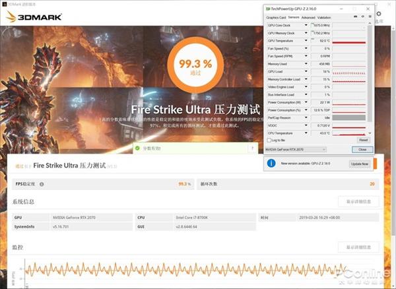Click the GPU-Z refresh icon
The height and width of the screenshot is (289, 396).
pos(362,16)
